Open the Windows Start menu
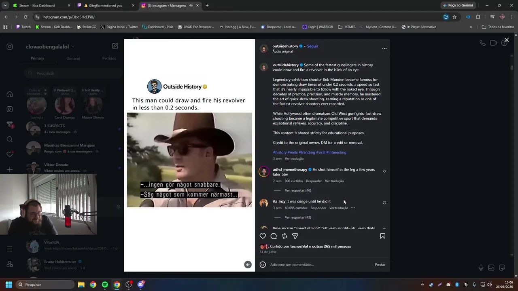 pyautogui.click(x=8, y=285)
